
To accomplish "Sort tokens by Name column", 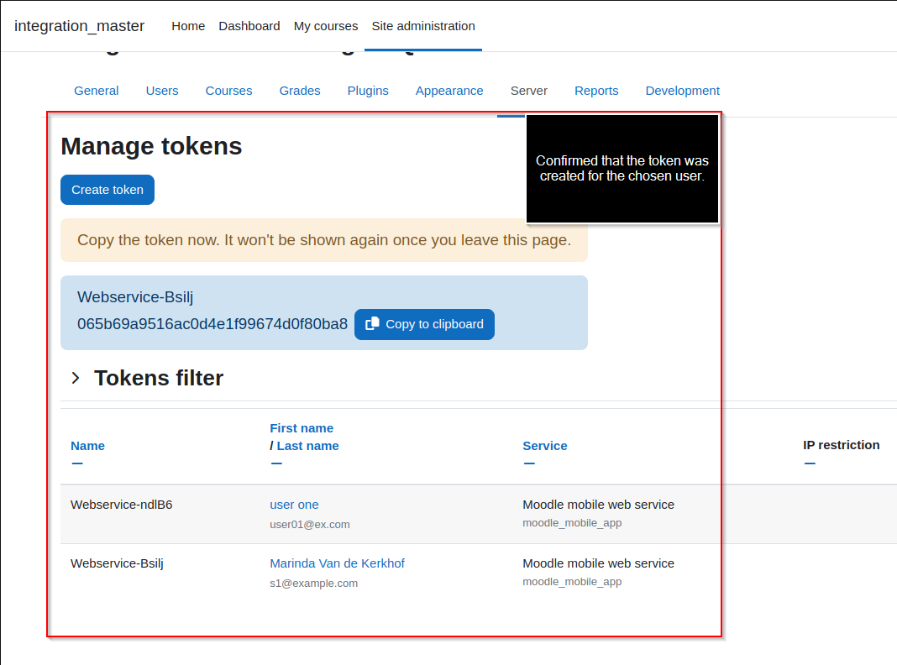I will 87,446.
